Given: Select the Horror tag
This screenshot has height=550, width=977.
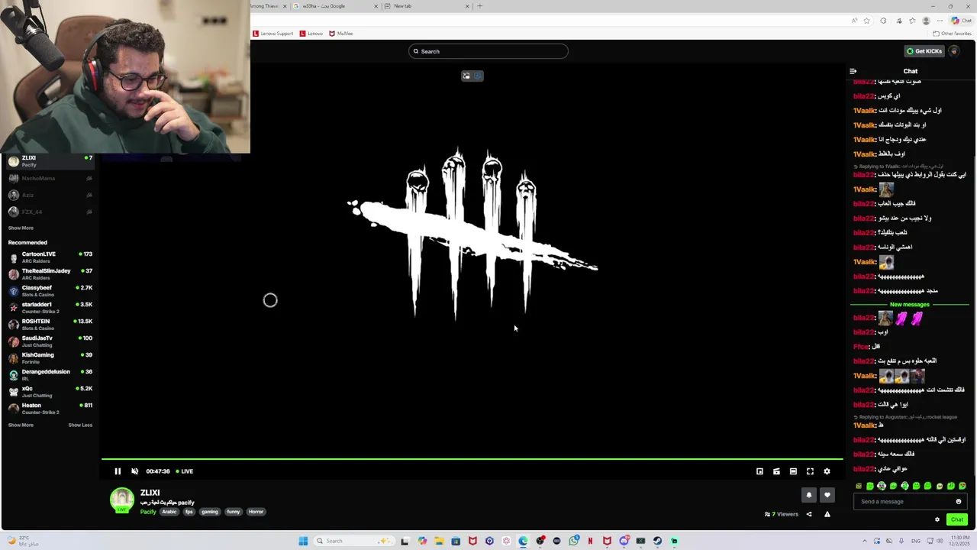Looking at the screenshot, I should (256, 512).
